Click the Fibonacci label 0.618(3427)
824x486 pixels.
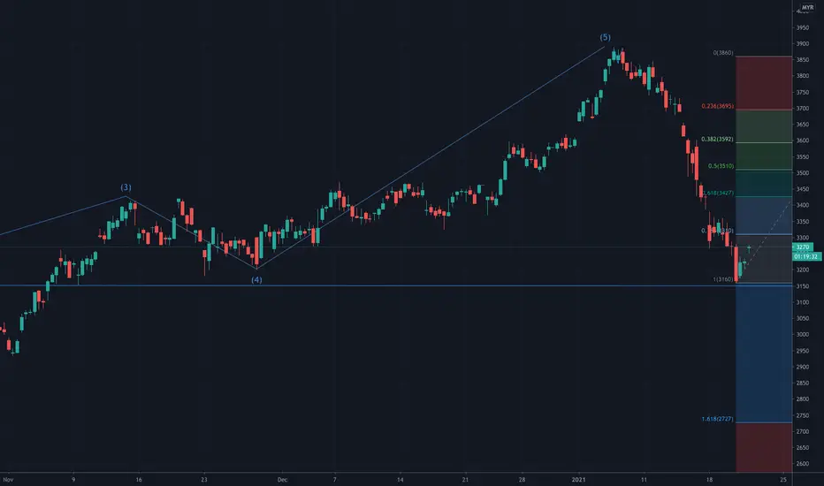point(718,193)
